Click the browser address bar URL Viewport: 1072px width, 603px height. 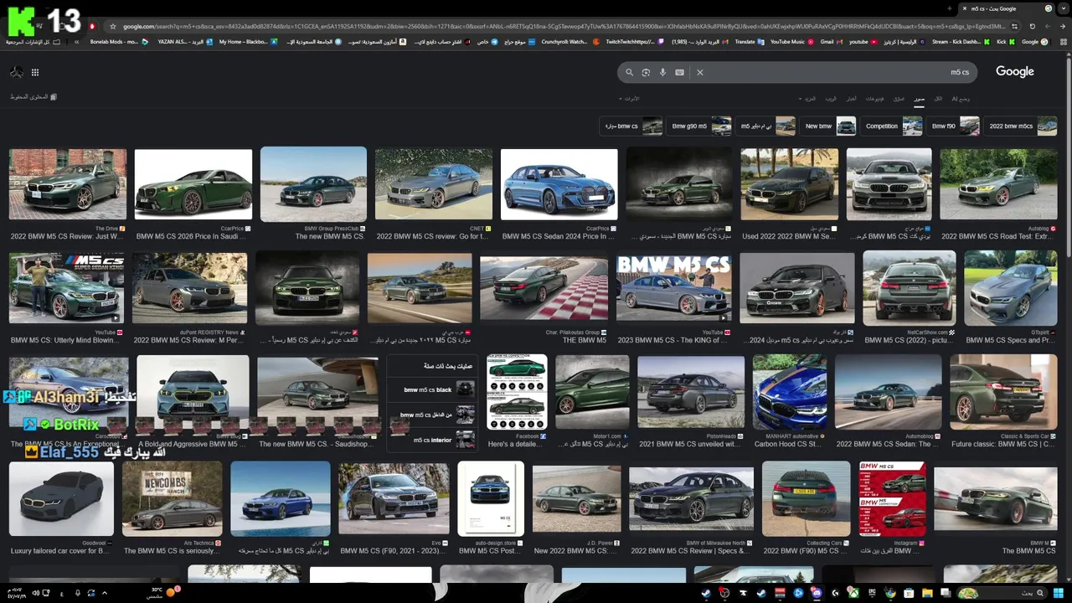[561, 26]
